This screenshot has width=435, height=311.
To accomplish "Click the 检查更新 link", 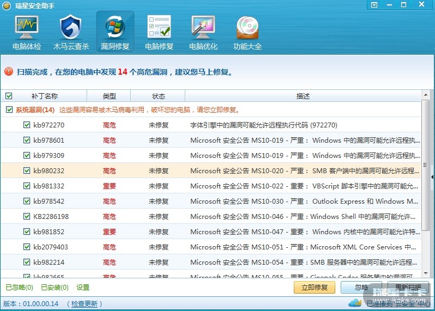I will (x=84, y=304).
